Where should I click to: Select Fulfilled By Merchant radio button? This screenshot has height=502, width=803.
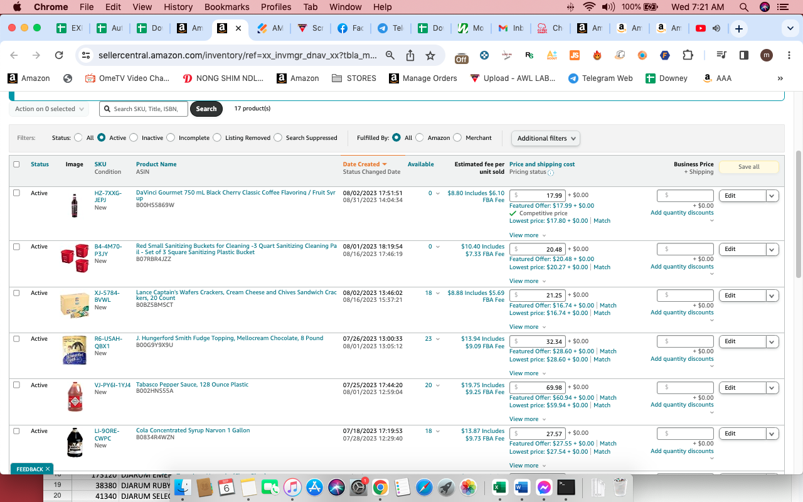[x=457, y=137]
